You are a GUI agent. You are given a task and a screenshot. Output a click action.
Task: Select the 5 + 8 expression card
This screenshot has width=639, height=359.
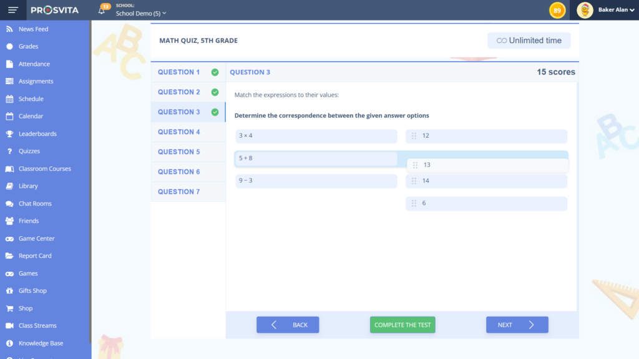[x=316, y=158]
